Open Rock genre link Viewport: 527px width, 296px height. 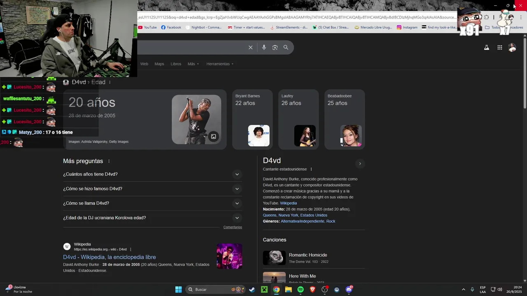[x=331, y=221]
